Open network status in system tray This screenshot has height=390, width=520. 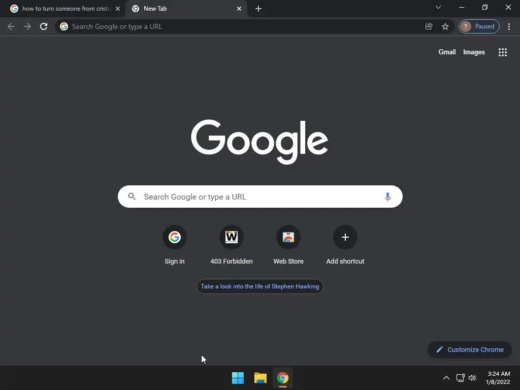pos(460,378)
